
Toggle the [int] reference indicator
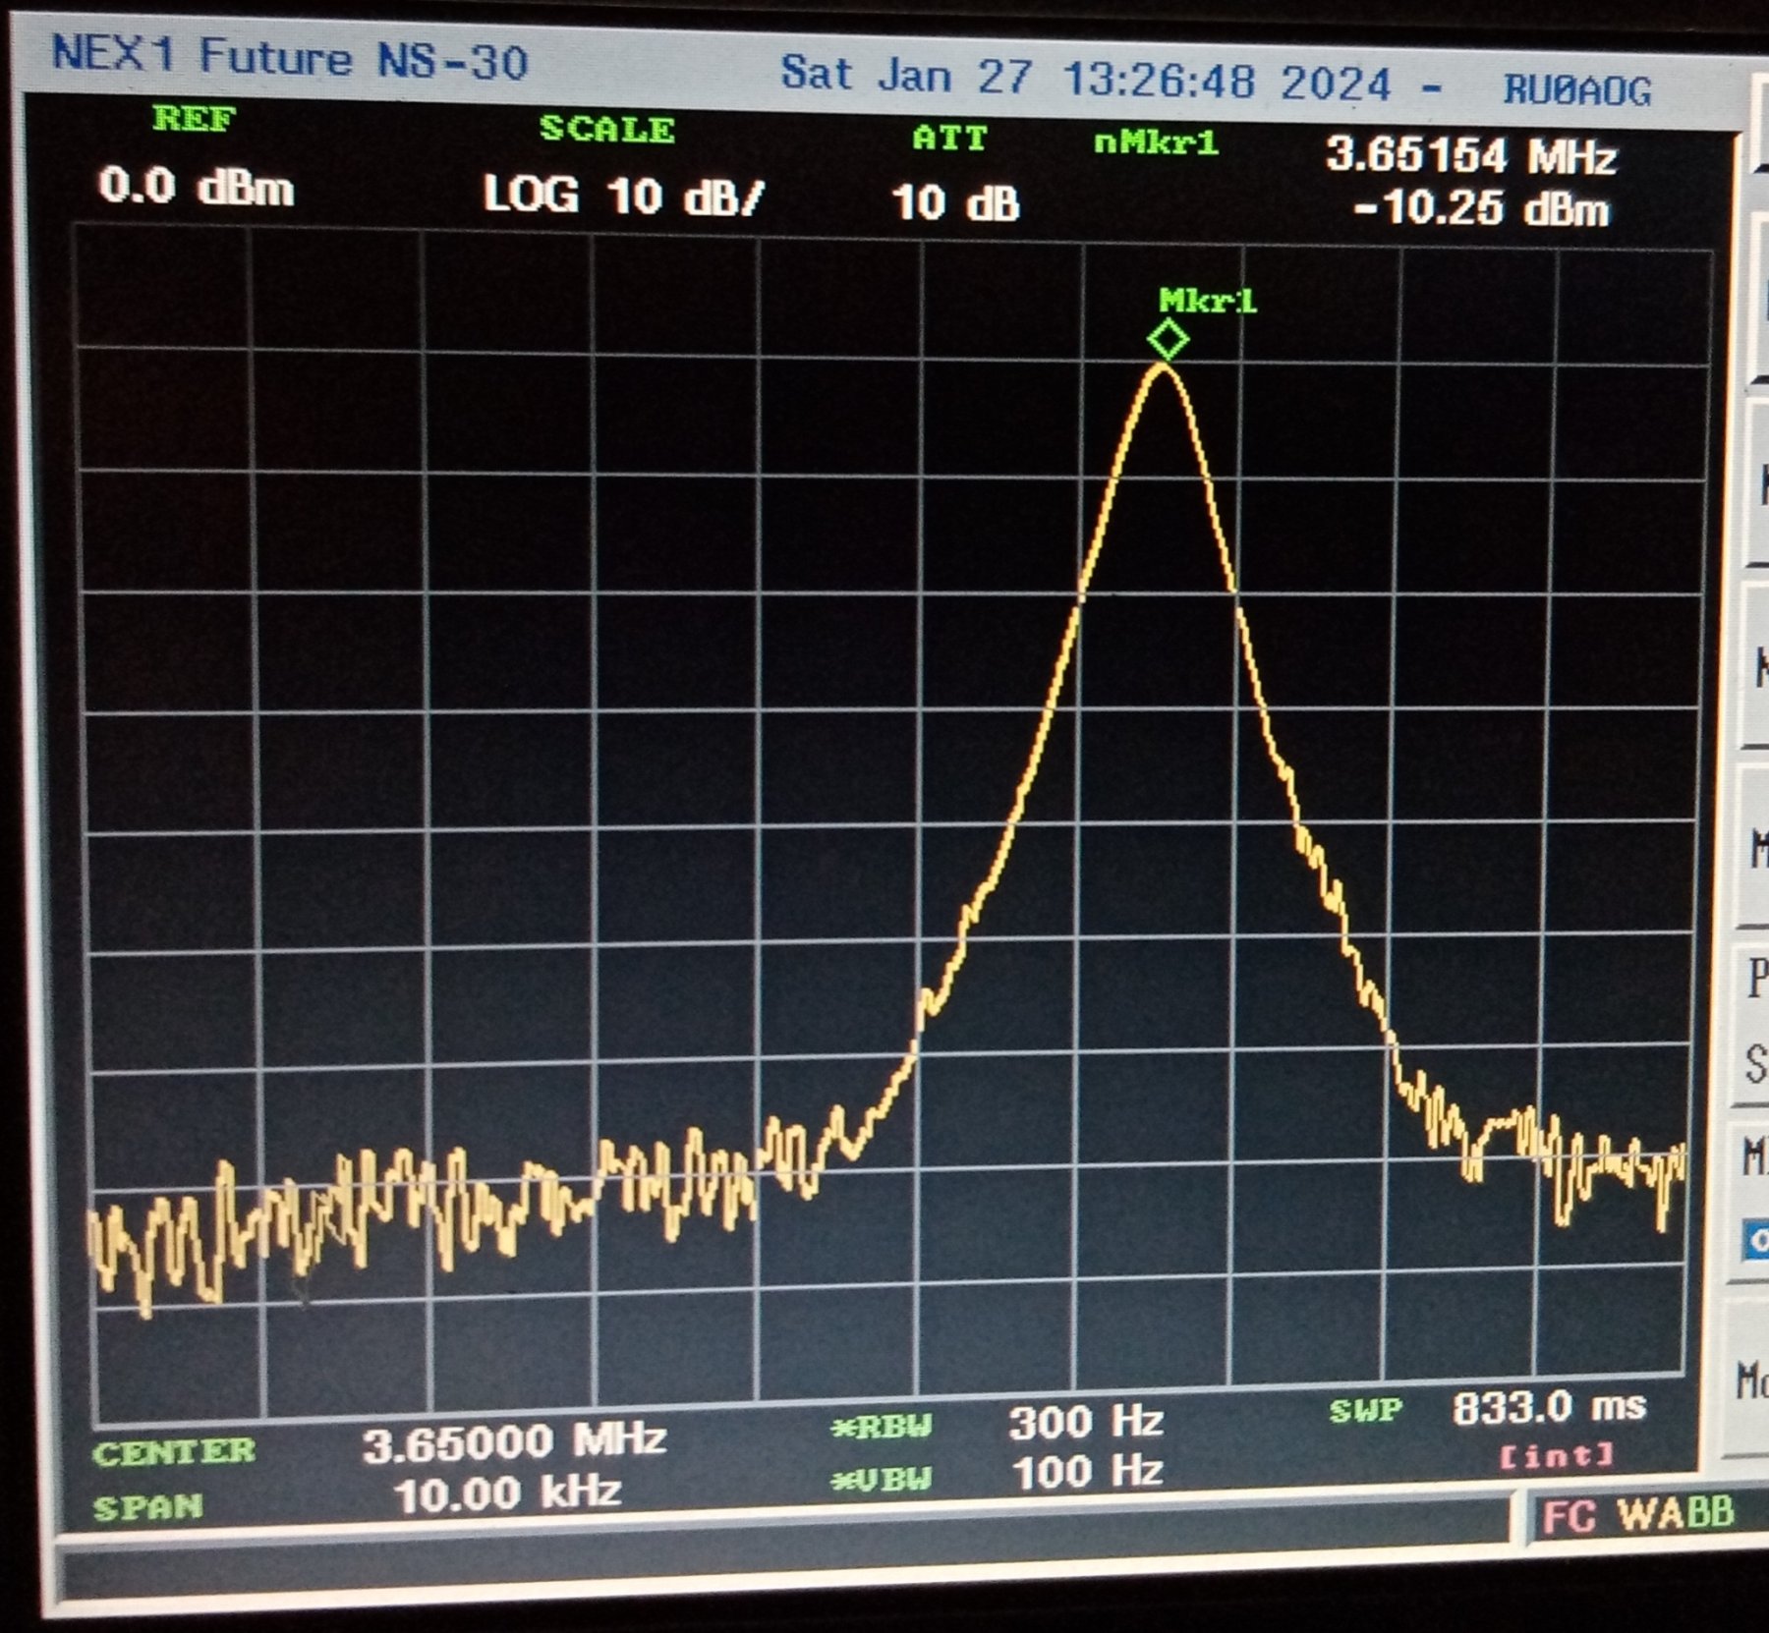click(x=1556, y=1454)
